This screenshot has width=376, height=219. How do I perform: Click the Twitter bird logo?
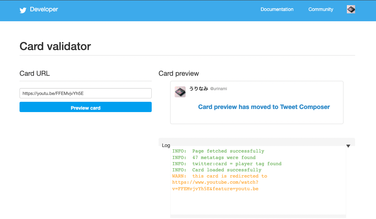click(23, 10)
